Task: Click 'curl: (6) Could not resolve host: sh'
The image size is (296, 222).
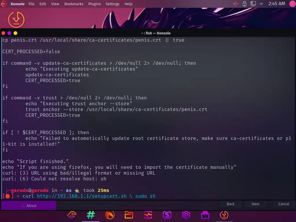Action: tap(54, 179)
